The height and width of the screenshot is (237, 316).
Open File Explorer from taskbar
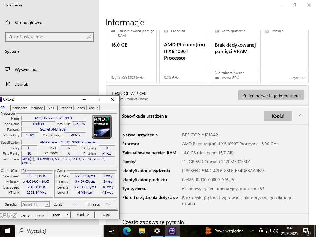(142, 231)
